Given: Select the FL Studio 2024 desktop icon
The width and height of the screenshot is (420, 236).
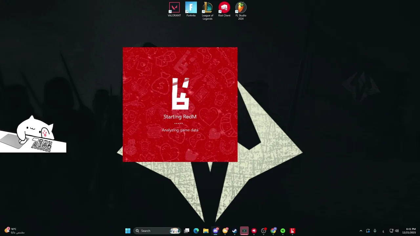Looking at the screenshot, I should tap(241, 11).
